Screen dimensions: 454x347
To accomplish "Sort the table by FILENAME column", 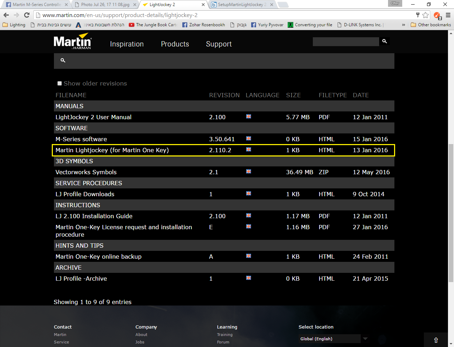I will coord(71,95).
